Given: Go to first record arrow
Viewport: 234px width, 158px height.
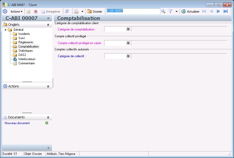Looking at the screenshot, I should pos(204,11).
